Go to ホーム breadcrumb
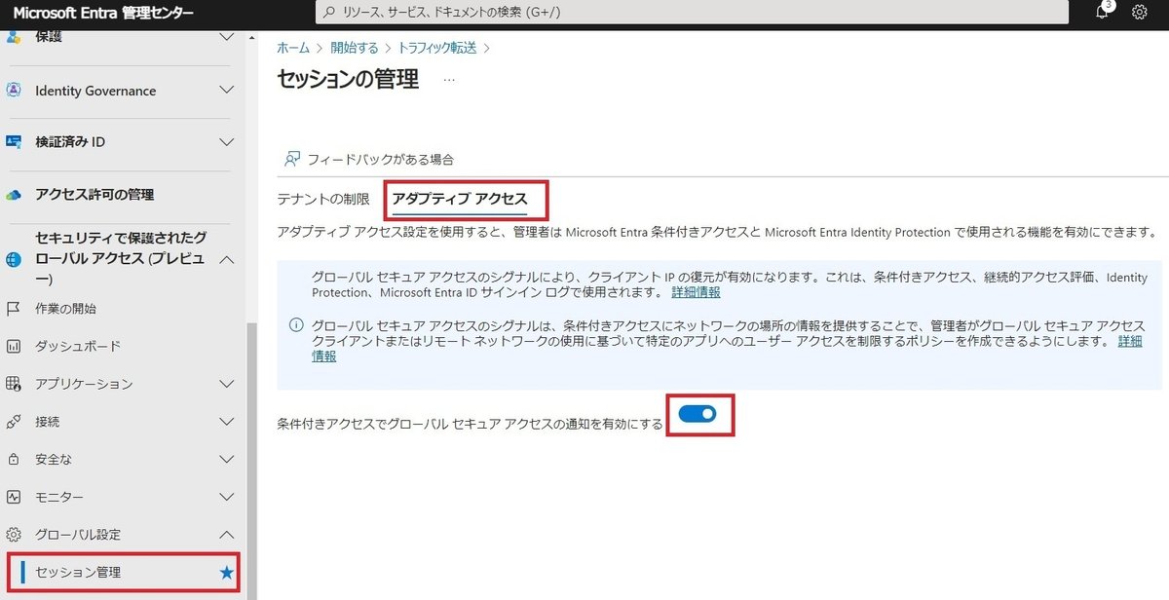This screenshot has height=600, width=1169. (293, 47)
